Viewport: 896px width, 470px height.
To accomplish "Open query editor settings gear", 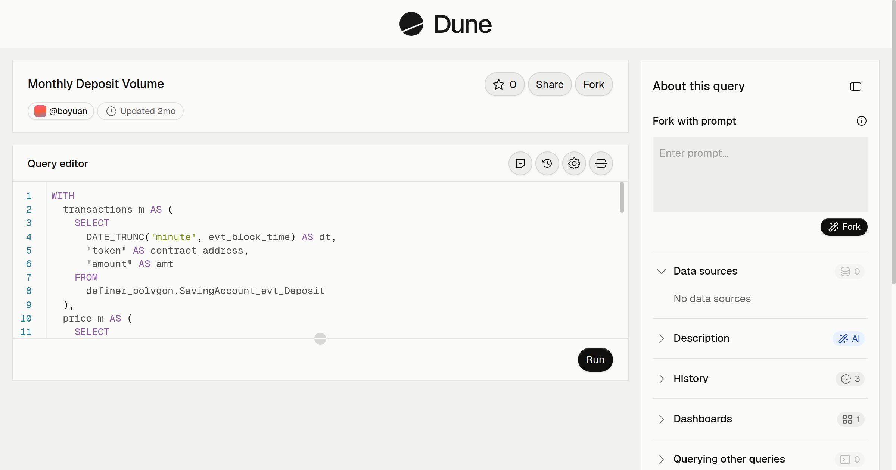I will click(574, 163).
